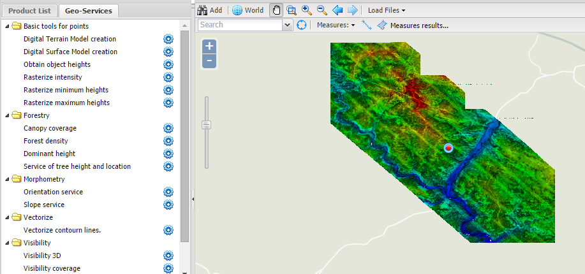Select Slope service entry
Screen dimensions: 585x274
[44, 205]
